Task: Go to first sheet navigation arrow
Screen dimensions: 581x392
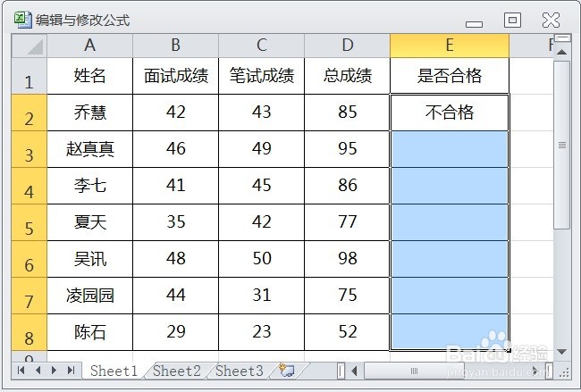Action: 21,371
